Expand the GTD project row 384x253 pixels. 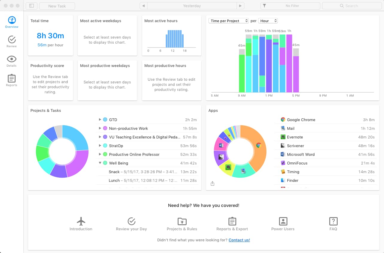pyautogui.click(x=100, y=120)
